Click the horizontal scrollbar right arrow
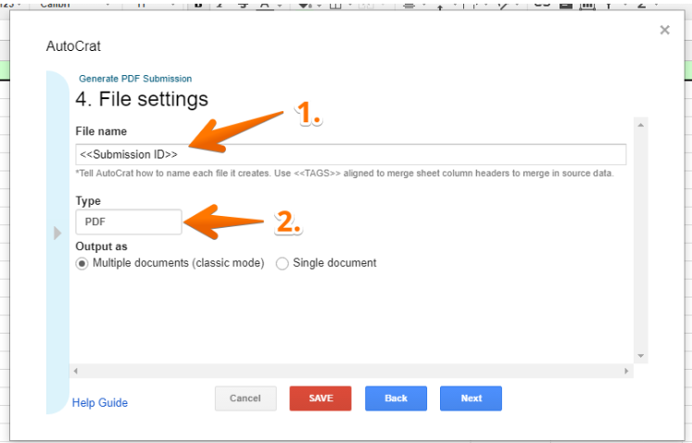 [x=626, y=371]
